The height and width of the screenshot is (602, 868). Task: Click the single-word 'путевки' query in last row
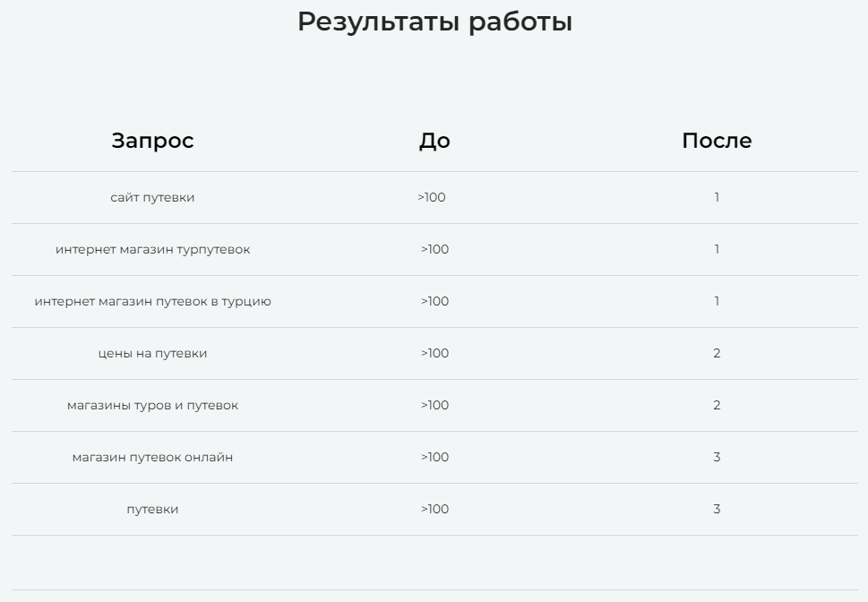point(152,509)
